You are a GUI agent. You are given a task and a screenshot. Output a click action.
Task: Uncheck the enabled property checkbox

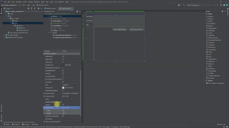coord(63,74)
